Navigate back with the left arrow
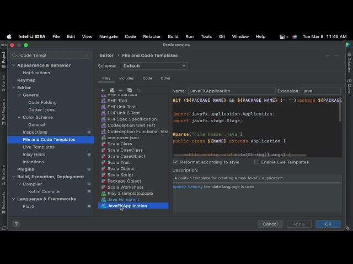The image size is (353, 264). [327, 55]
